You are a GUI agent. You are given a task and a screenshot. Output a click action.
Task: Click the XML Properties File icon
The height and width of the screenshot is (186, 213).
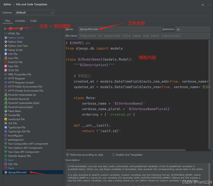[6, 74]
